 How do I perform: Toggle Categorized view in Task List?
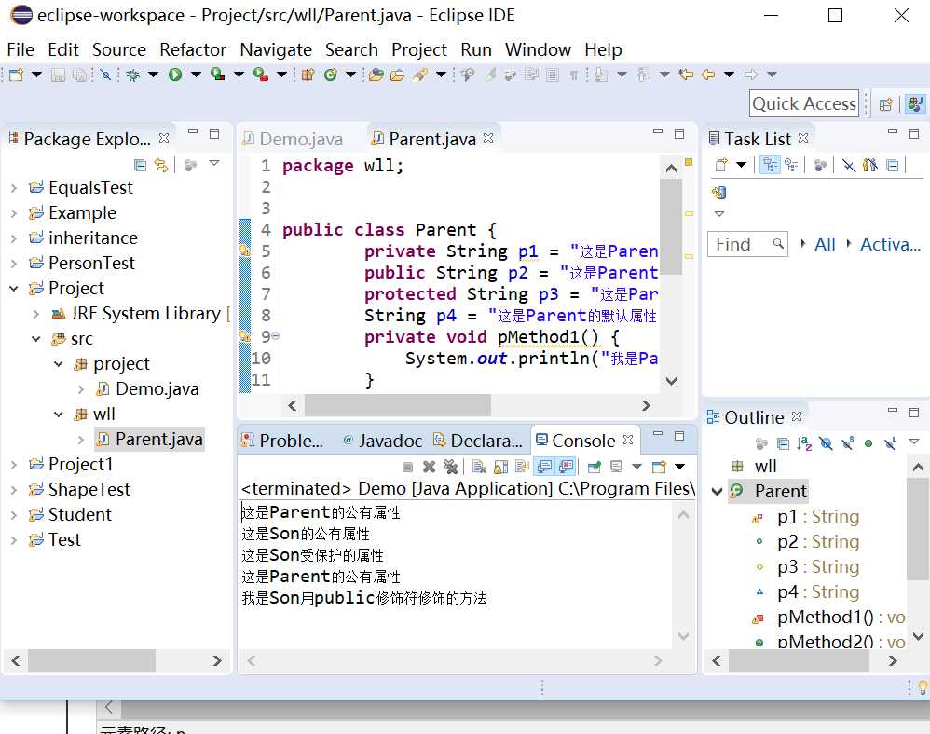coord(770,166)
